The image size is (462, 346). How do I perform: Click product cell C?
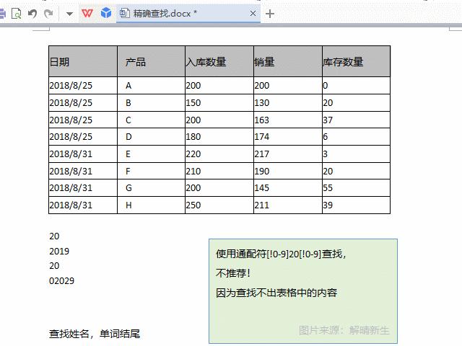point(151,120)
